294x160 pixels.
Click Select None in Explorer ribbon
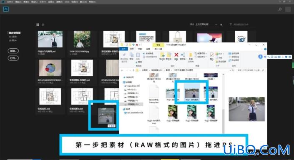click(x=234, y=57)
